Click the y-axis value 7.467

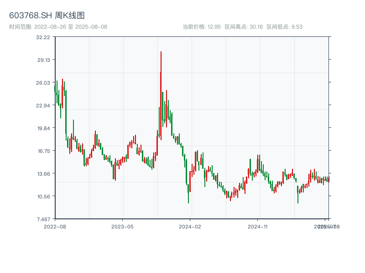pos(43,219)
